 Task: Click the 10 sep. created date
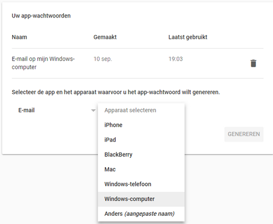click(x=103, y=59)
